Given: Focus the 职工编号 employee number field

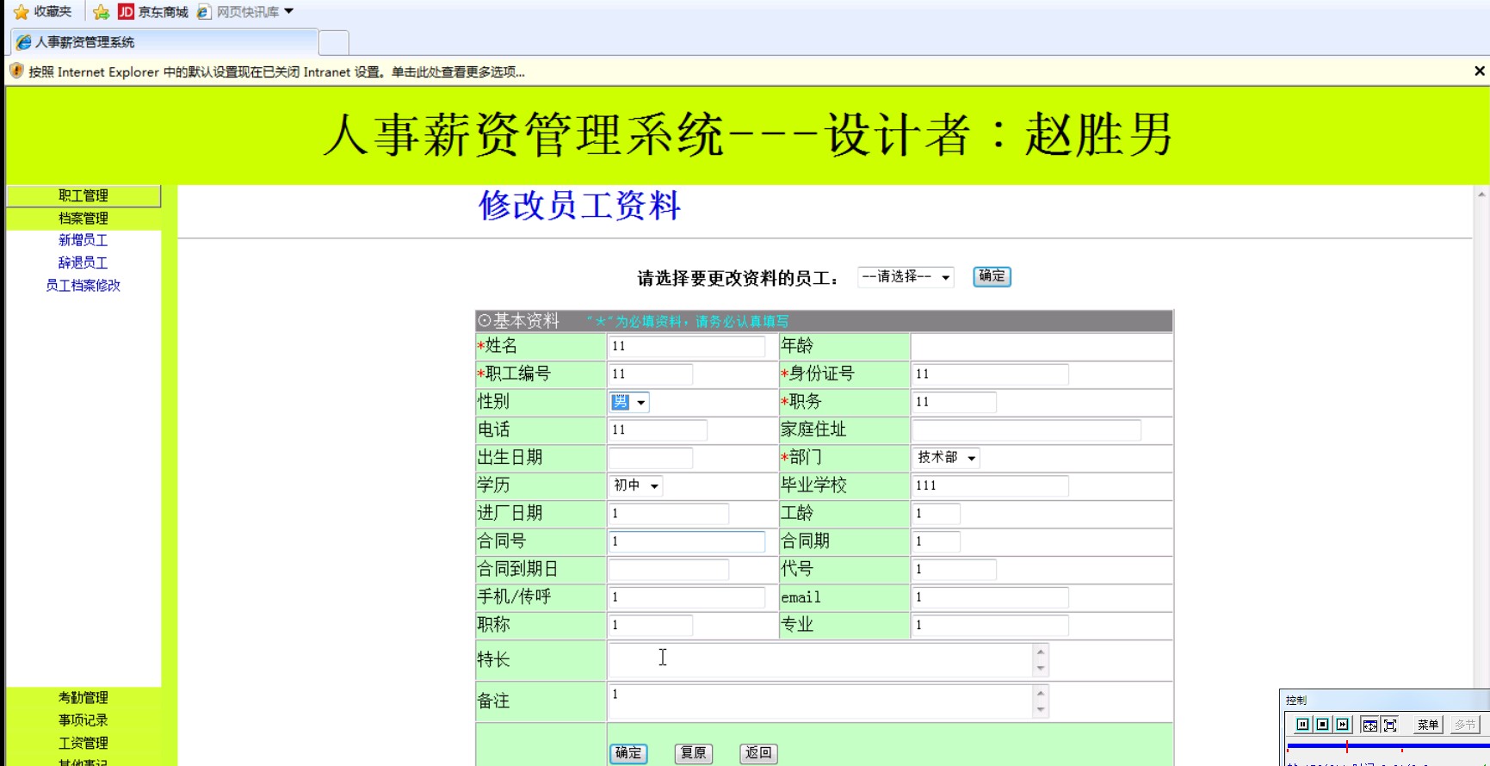Looking at the screenshot, I should click(650, 374).
